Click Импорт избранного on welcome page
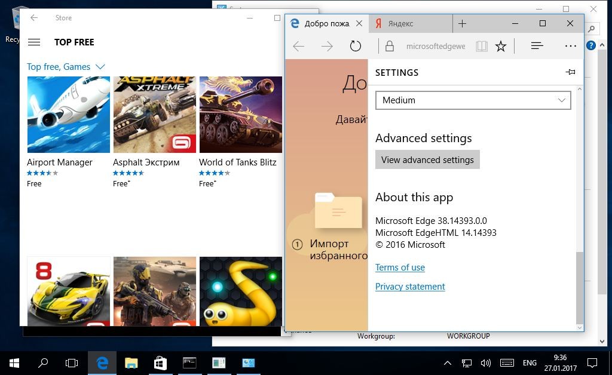The image size is (612, 375). coord(338,250)
